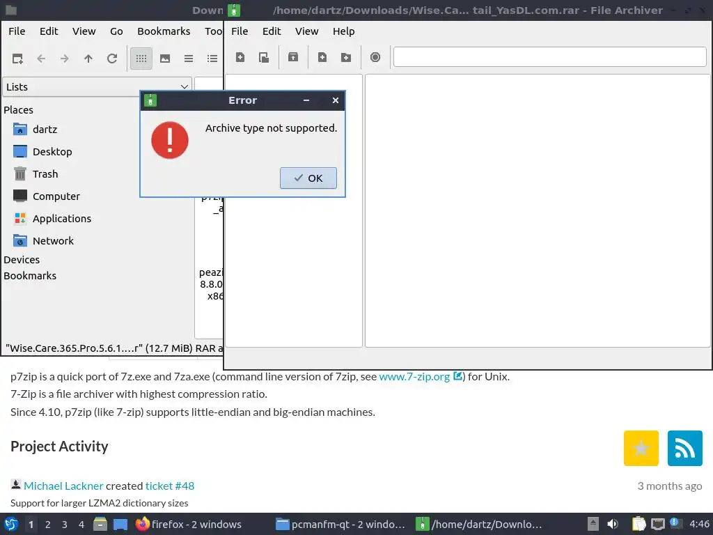This screenshot has height=535, width=713.
Task: Open ticket #48 link
Action: [170, 486]
